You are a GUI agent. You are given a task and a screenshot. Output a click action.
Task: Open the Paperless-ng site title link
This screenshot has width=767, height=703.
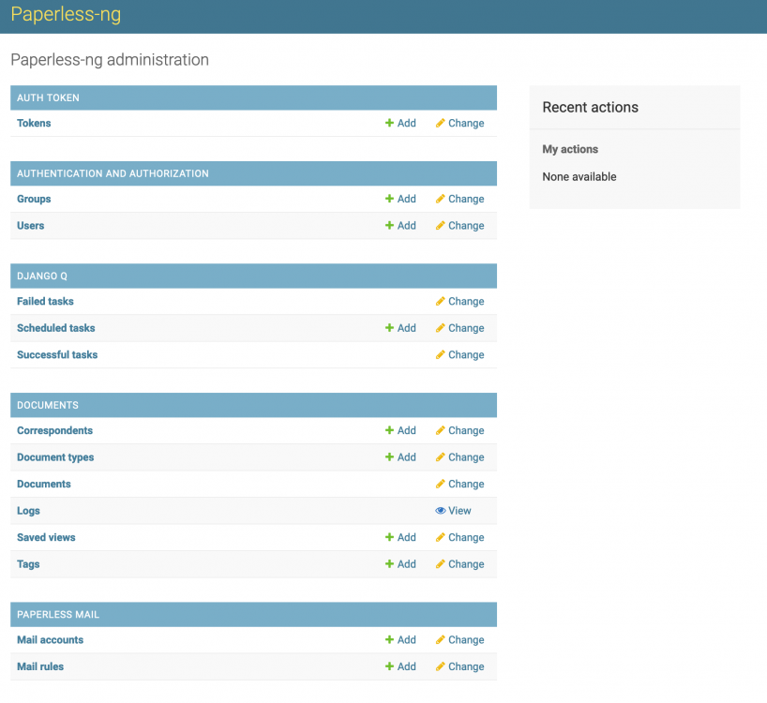66,15
